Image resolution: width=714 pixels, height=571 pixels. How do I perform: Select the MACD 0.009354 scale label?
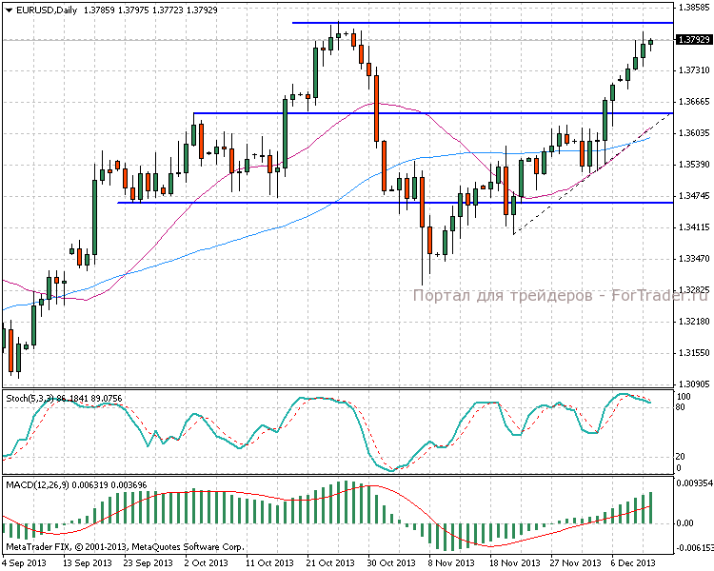click(692, 484)
